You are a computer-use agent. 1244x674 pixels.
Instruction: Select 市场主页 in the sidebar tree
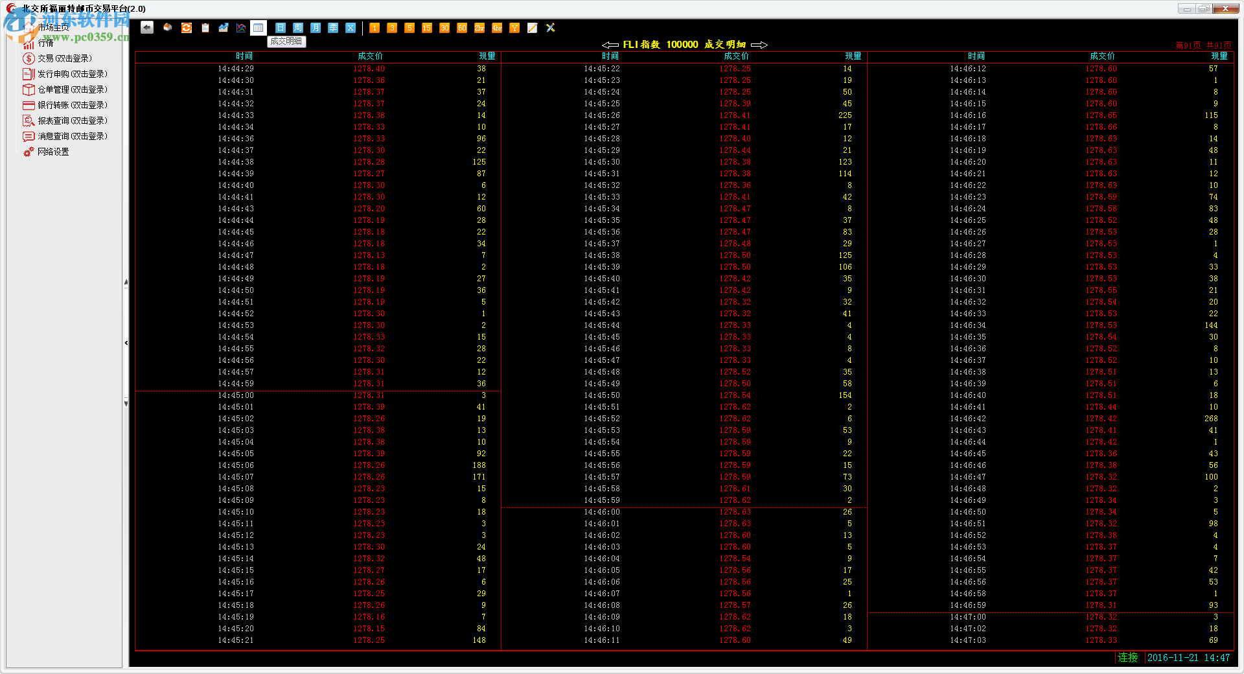click(53, 27)
